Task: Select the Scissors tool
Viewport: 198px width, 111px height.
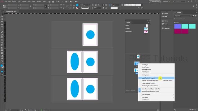Action: coord(2,43)
